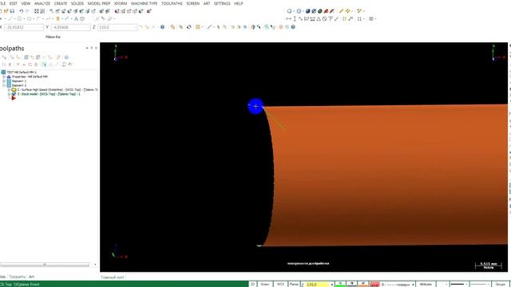The image size is (511, 287).
Task: Open the ANALYZE menu
Action: 42,3
